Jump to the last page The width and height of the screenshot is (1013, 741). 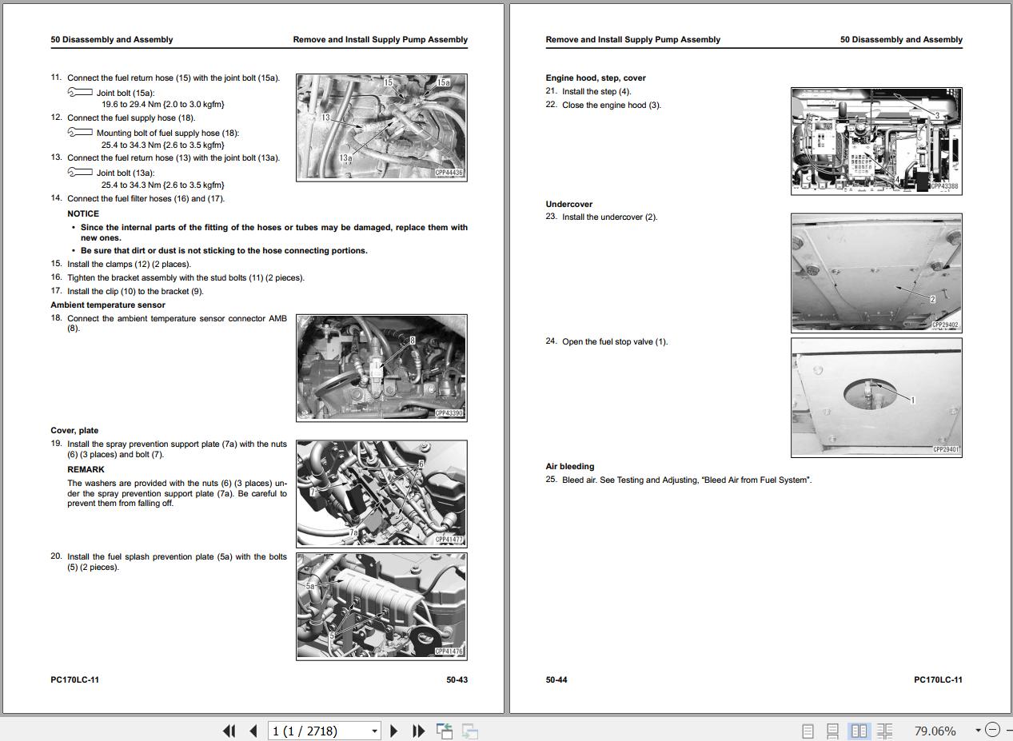[x=418, y=731]
